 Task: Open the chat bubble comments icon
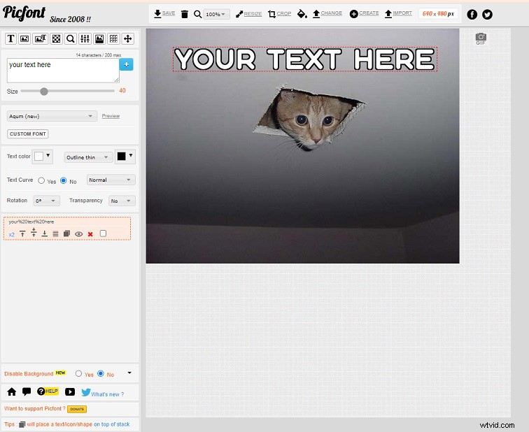tap(27, 391)
